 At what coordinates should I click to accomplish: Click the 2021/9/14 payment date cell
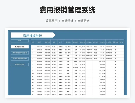[x=109, y=59]
